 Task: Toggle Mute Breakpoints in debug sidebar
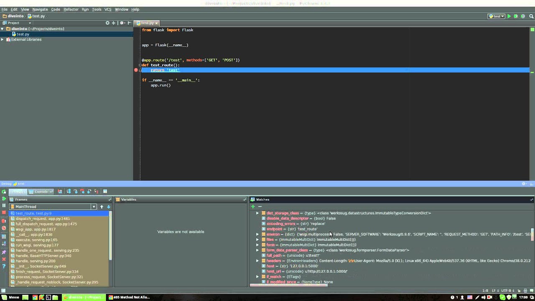click(x=4, y=228)
